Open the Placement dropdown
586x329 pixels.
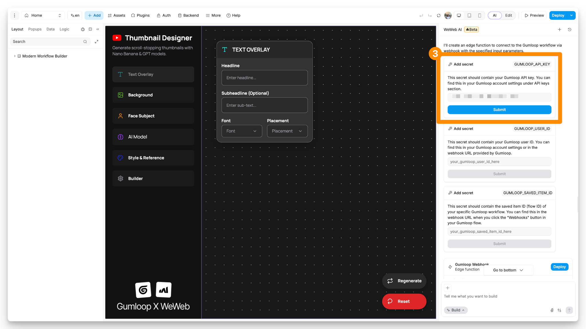tap(287, 131)
